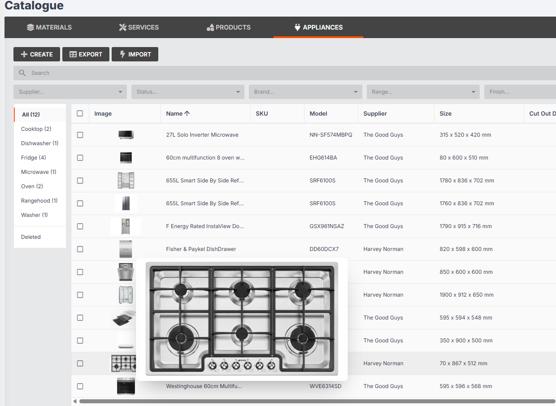Click the Materials stack icon
Image resolution: width=556 pixels, height=406 pixels.
pos(30,27)
